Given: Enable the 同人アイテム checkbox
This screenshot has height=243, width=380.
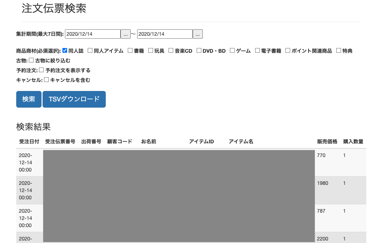Looking at the screenshot, I should 89,50.
